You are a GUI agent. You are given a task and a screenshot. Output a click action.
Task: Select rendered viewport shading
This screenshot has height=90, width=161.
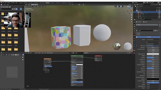[x=130, y=6]
